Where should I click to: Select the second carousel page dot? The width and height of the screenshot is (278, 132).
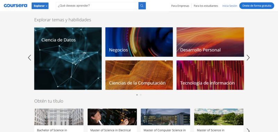141,95
